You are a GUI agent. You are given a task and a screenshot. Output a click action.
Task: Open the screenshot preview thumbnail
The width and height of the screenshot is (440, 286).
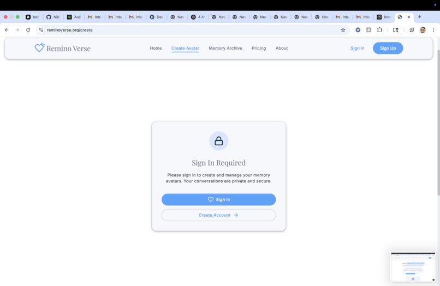[413, 267]
